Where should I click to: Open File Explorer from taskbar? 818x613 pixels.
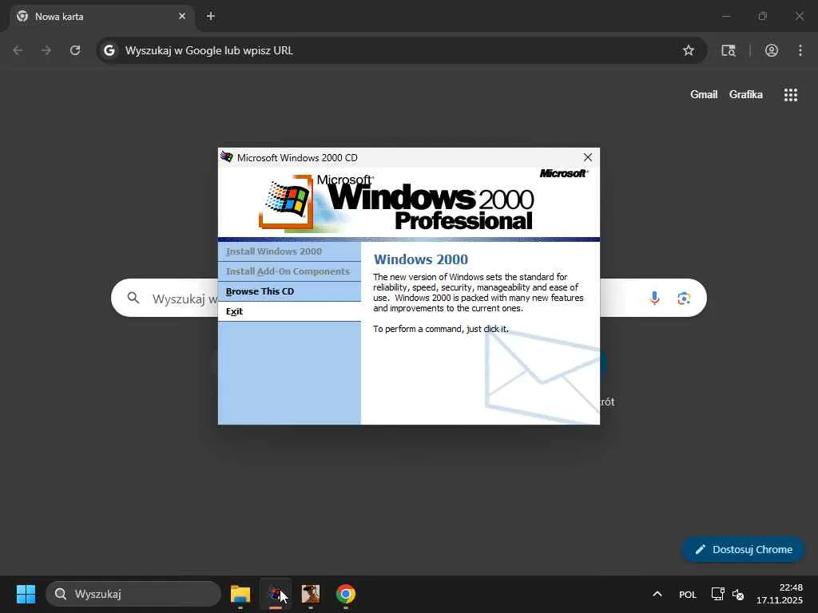point(240,594)
